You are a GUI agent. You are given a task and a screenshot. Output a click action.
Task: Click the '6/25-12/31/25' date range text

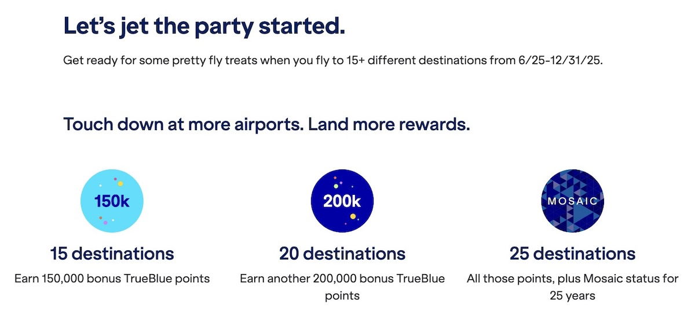(x=561, y=61)
